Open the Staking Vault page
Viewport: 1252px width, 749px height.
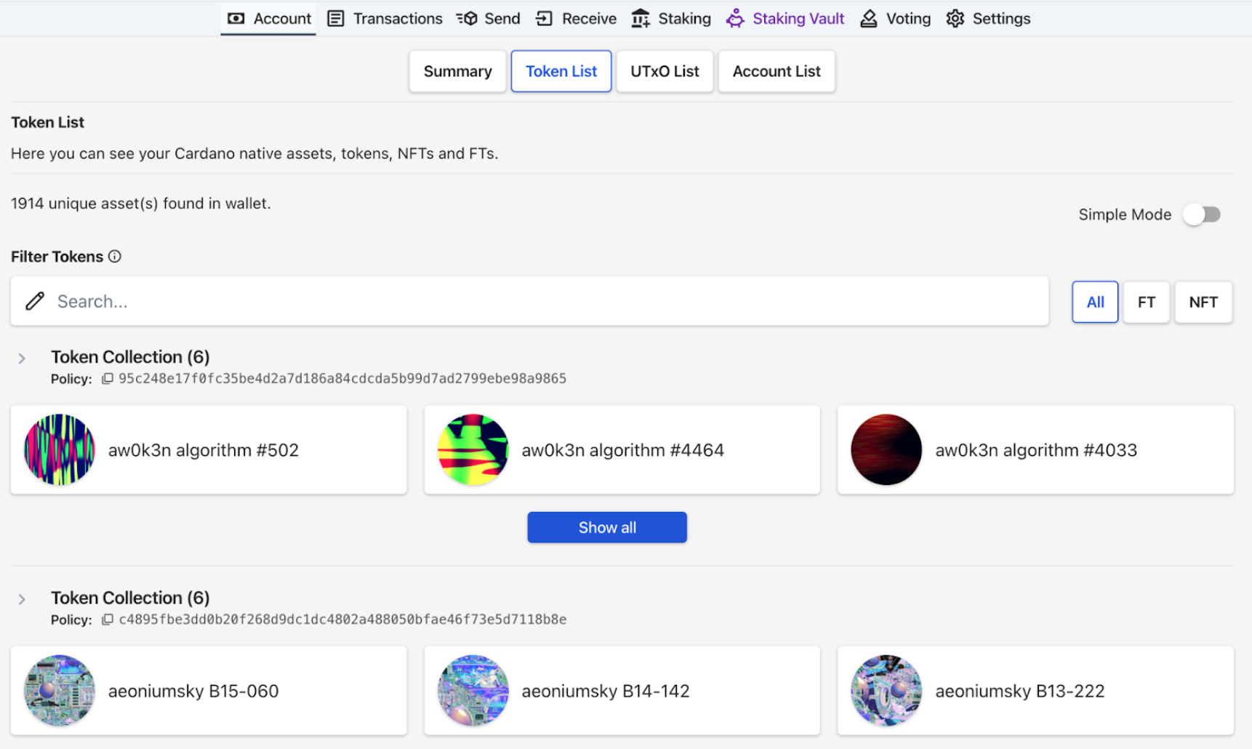pos(785,19)
